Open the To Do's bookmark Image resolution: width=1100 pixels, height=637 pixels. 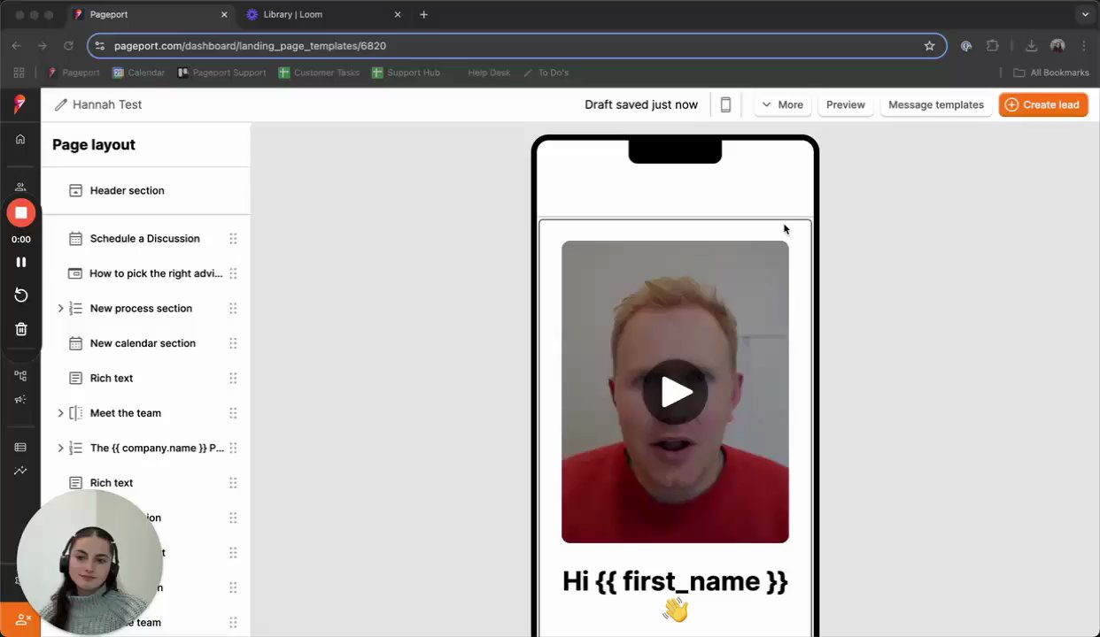point(546,73)
